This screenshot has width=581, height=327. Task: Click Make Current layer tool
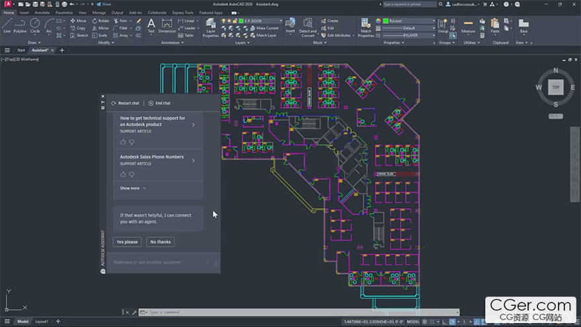pyautogui.click(x=265, y=28)
